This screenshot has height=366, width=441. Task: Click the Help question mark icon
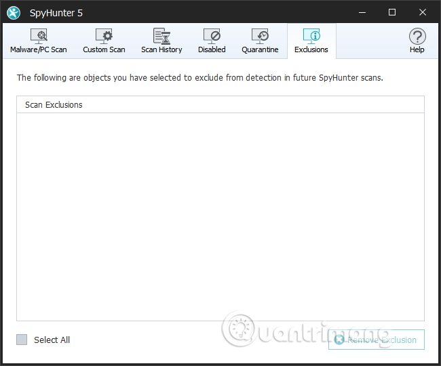[x=417, y=36]
